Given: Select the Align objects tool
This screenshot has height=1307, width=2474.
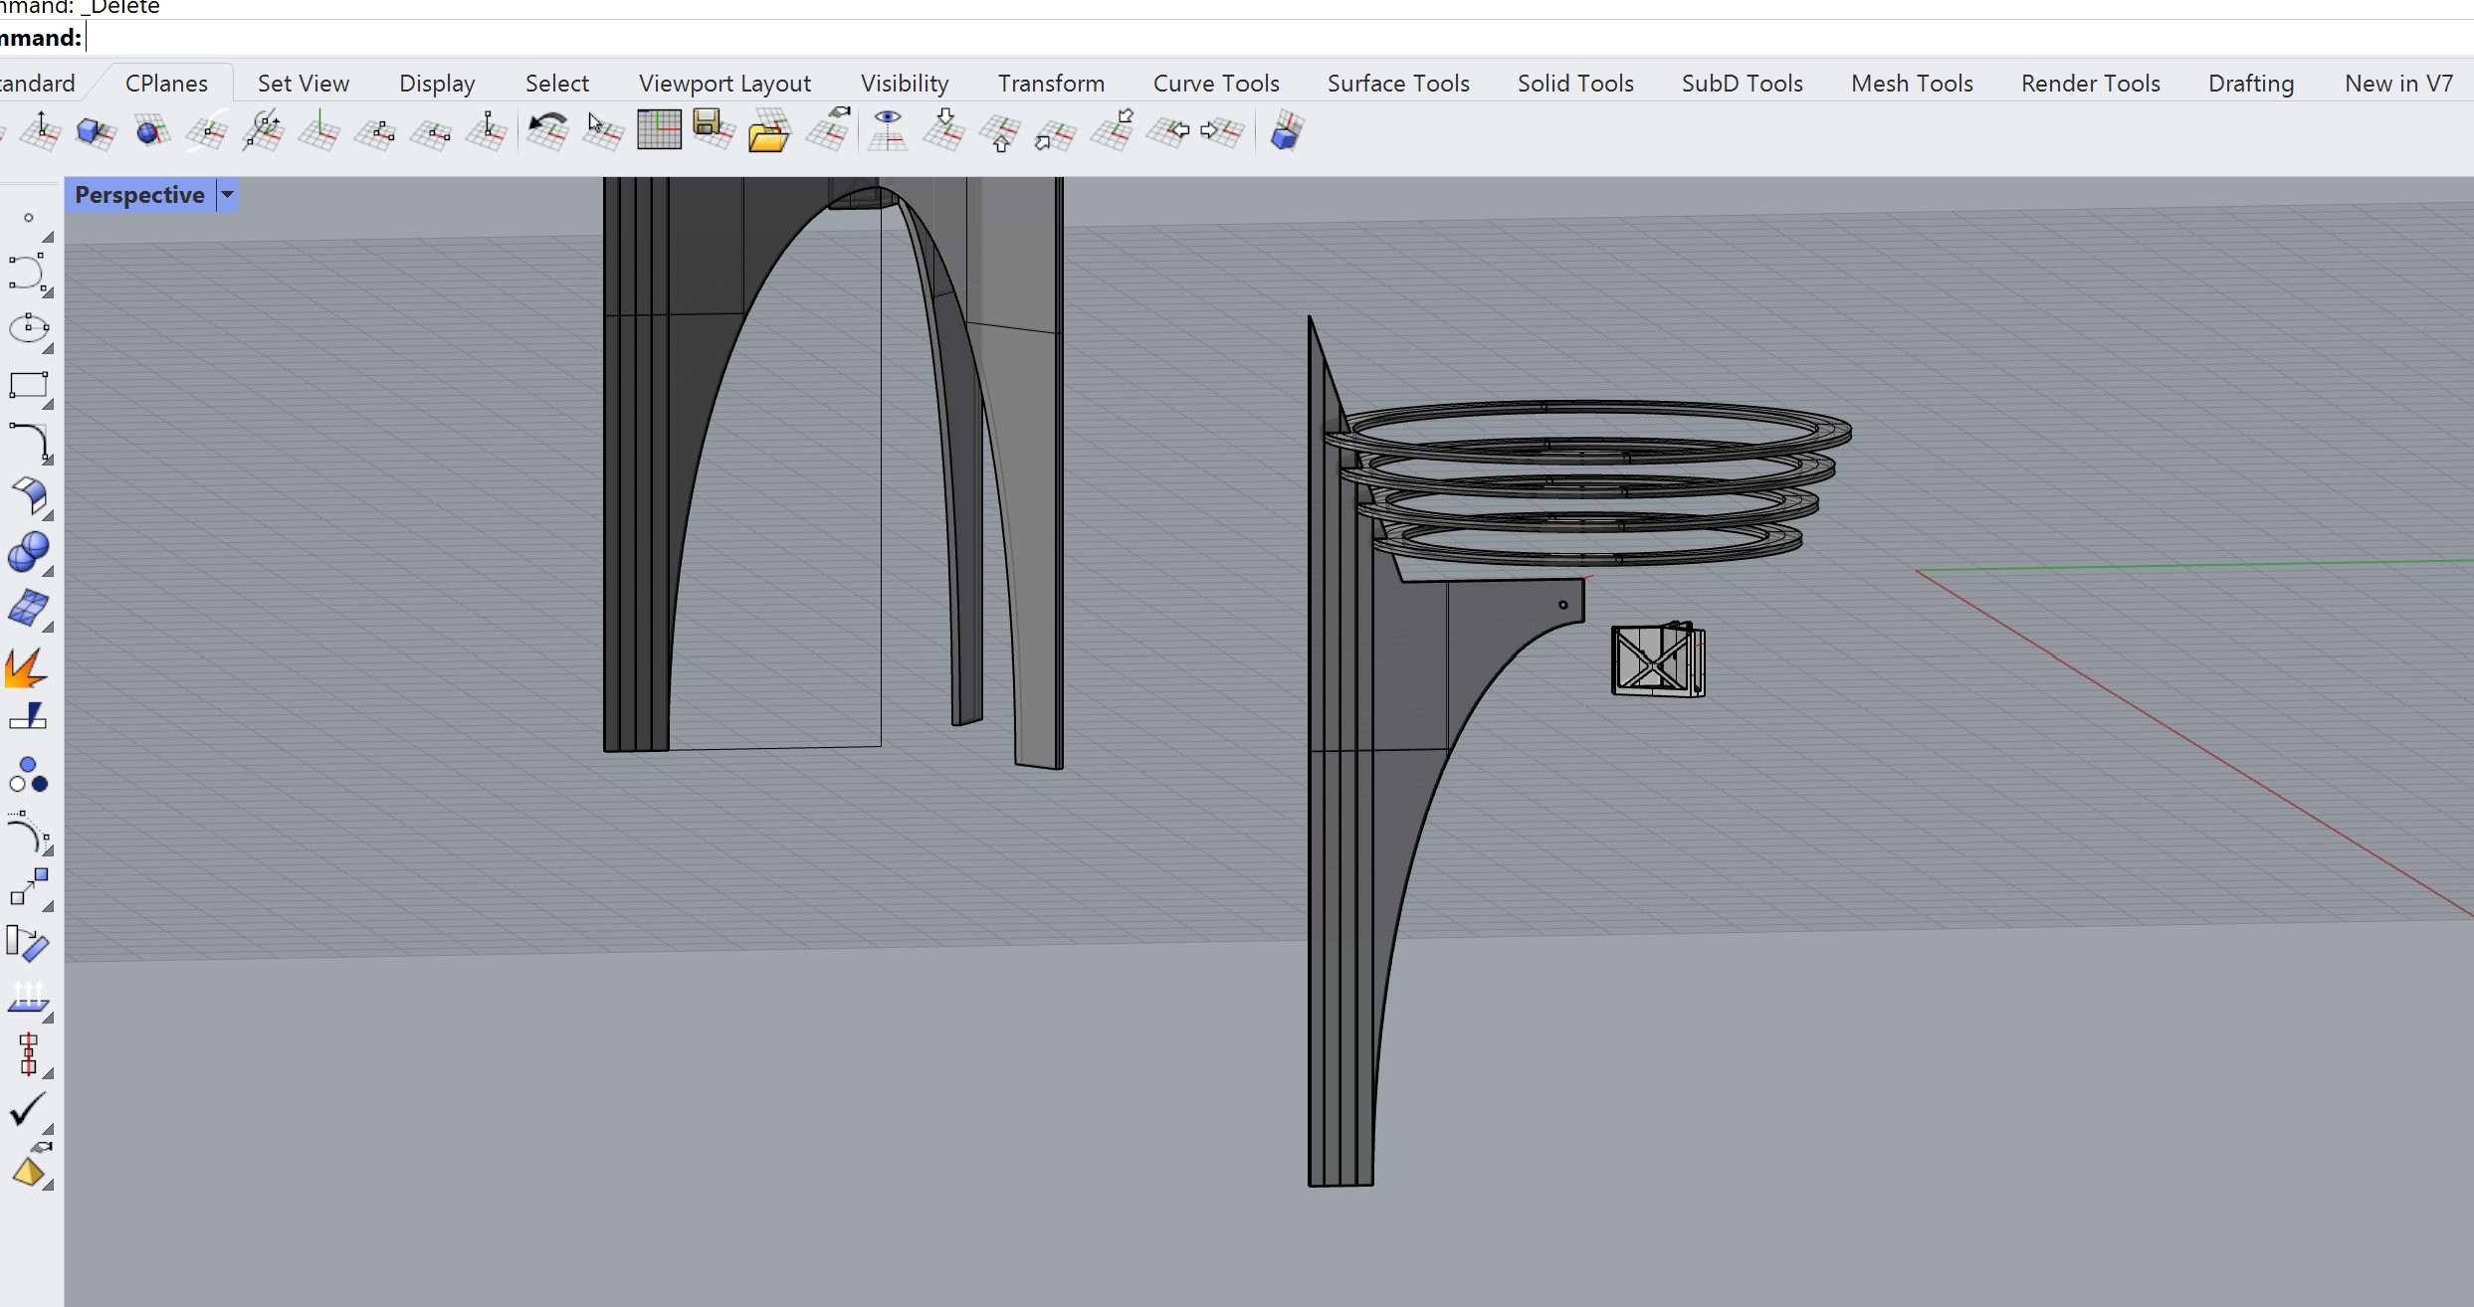Looking at the screenshot, I should click(x=29, y=1055).
